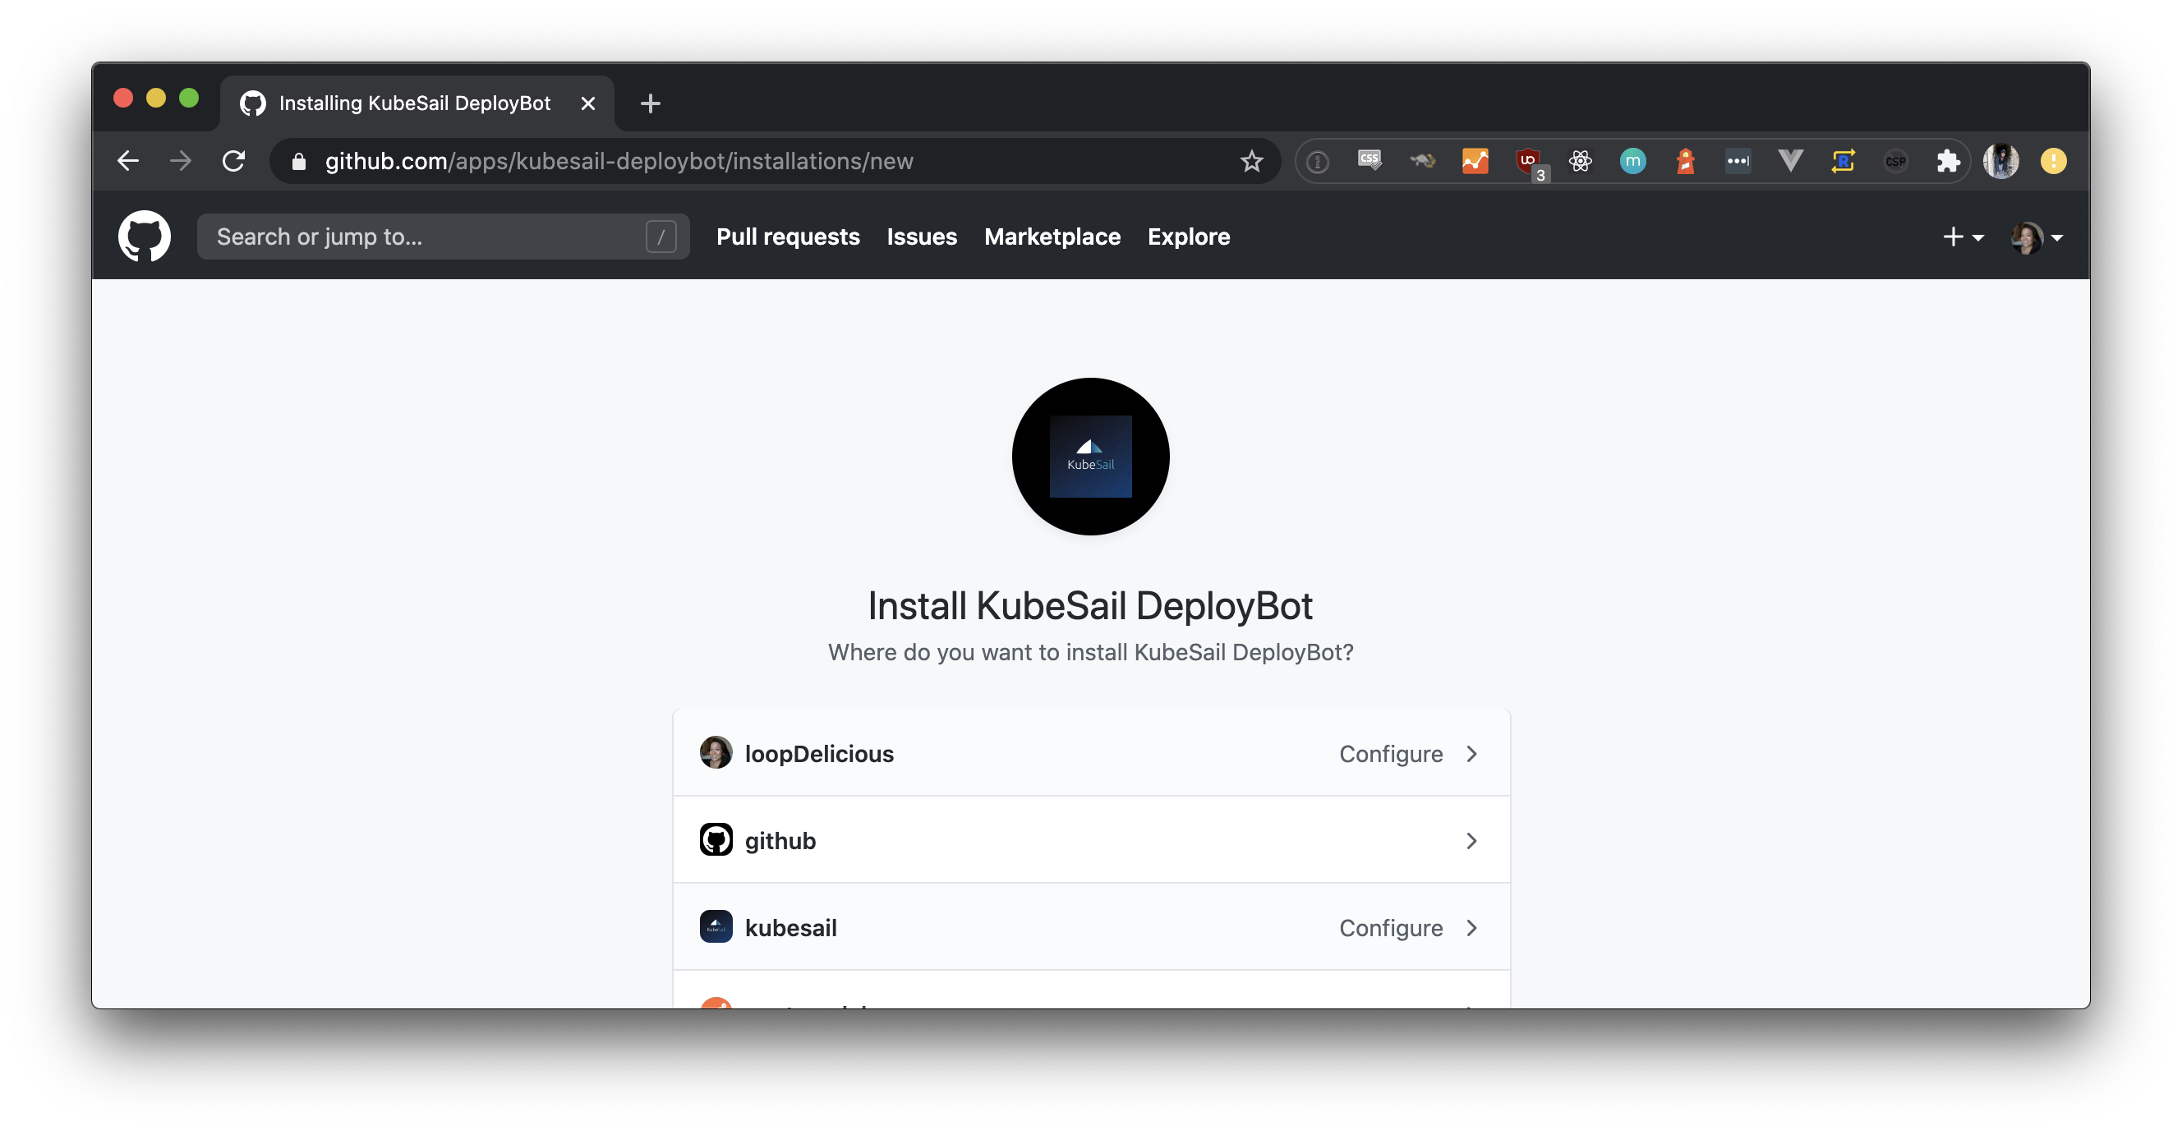
Task: Expand the plus create-new dropdown
Action: pos(1963,237)
